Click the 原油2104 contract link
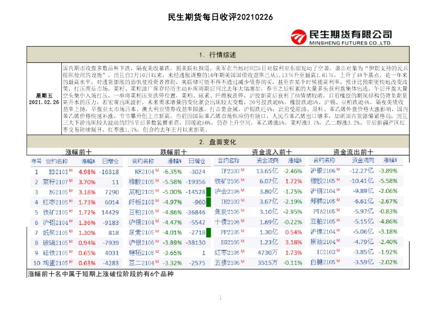The width and height of the screenshot is (441, 312). pyautogui.click(x=321, y=242)
